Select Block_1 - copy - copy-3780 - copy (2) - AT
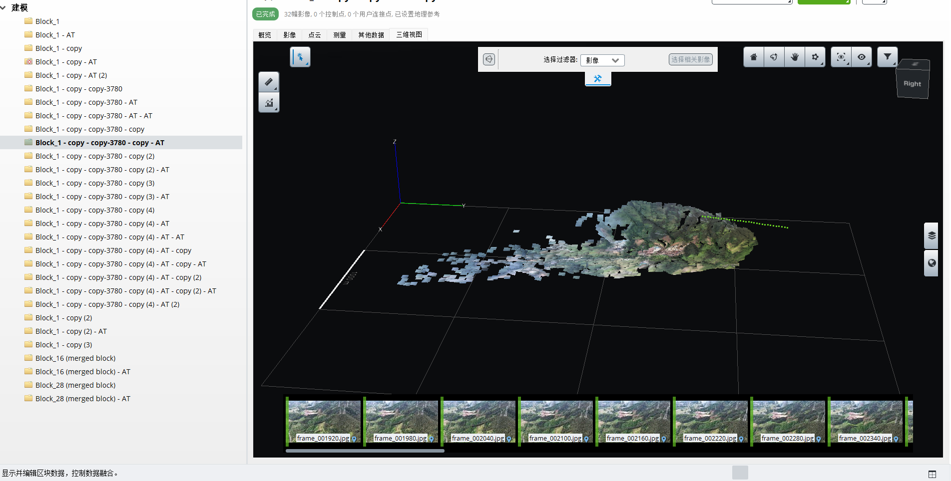Screen dimensions: 951x481 tap(102, 170)
